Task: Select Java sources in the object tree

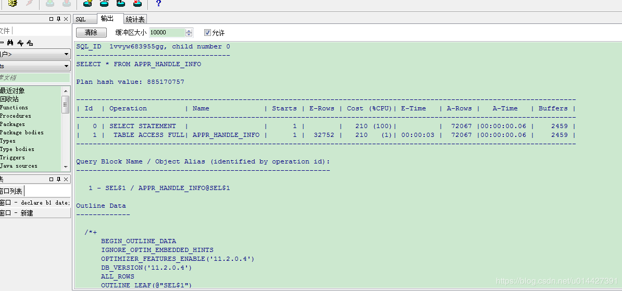Action: (19, 166)
